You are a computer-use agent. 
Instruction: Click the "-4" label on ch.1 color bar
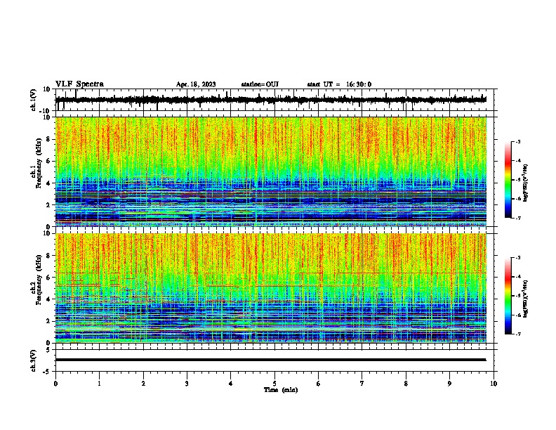(x=517, y=161)
